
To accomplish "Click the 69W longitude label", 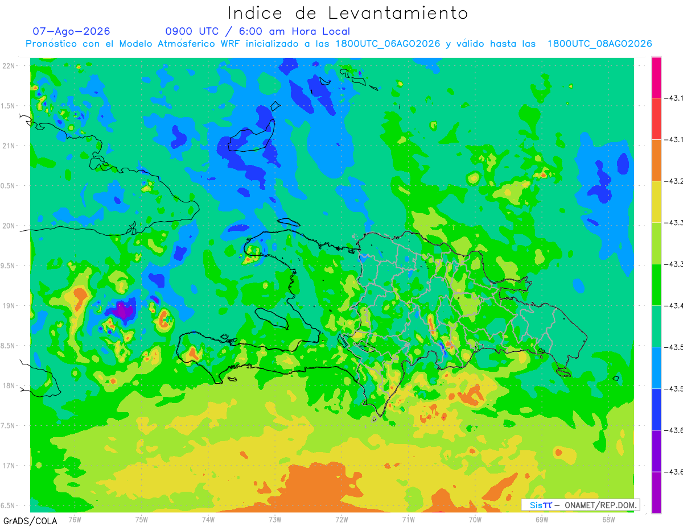I will [x=542, y=518].
